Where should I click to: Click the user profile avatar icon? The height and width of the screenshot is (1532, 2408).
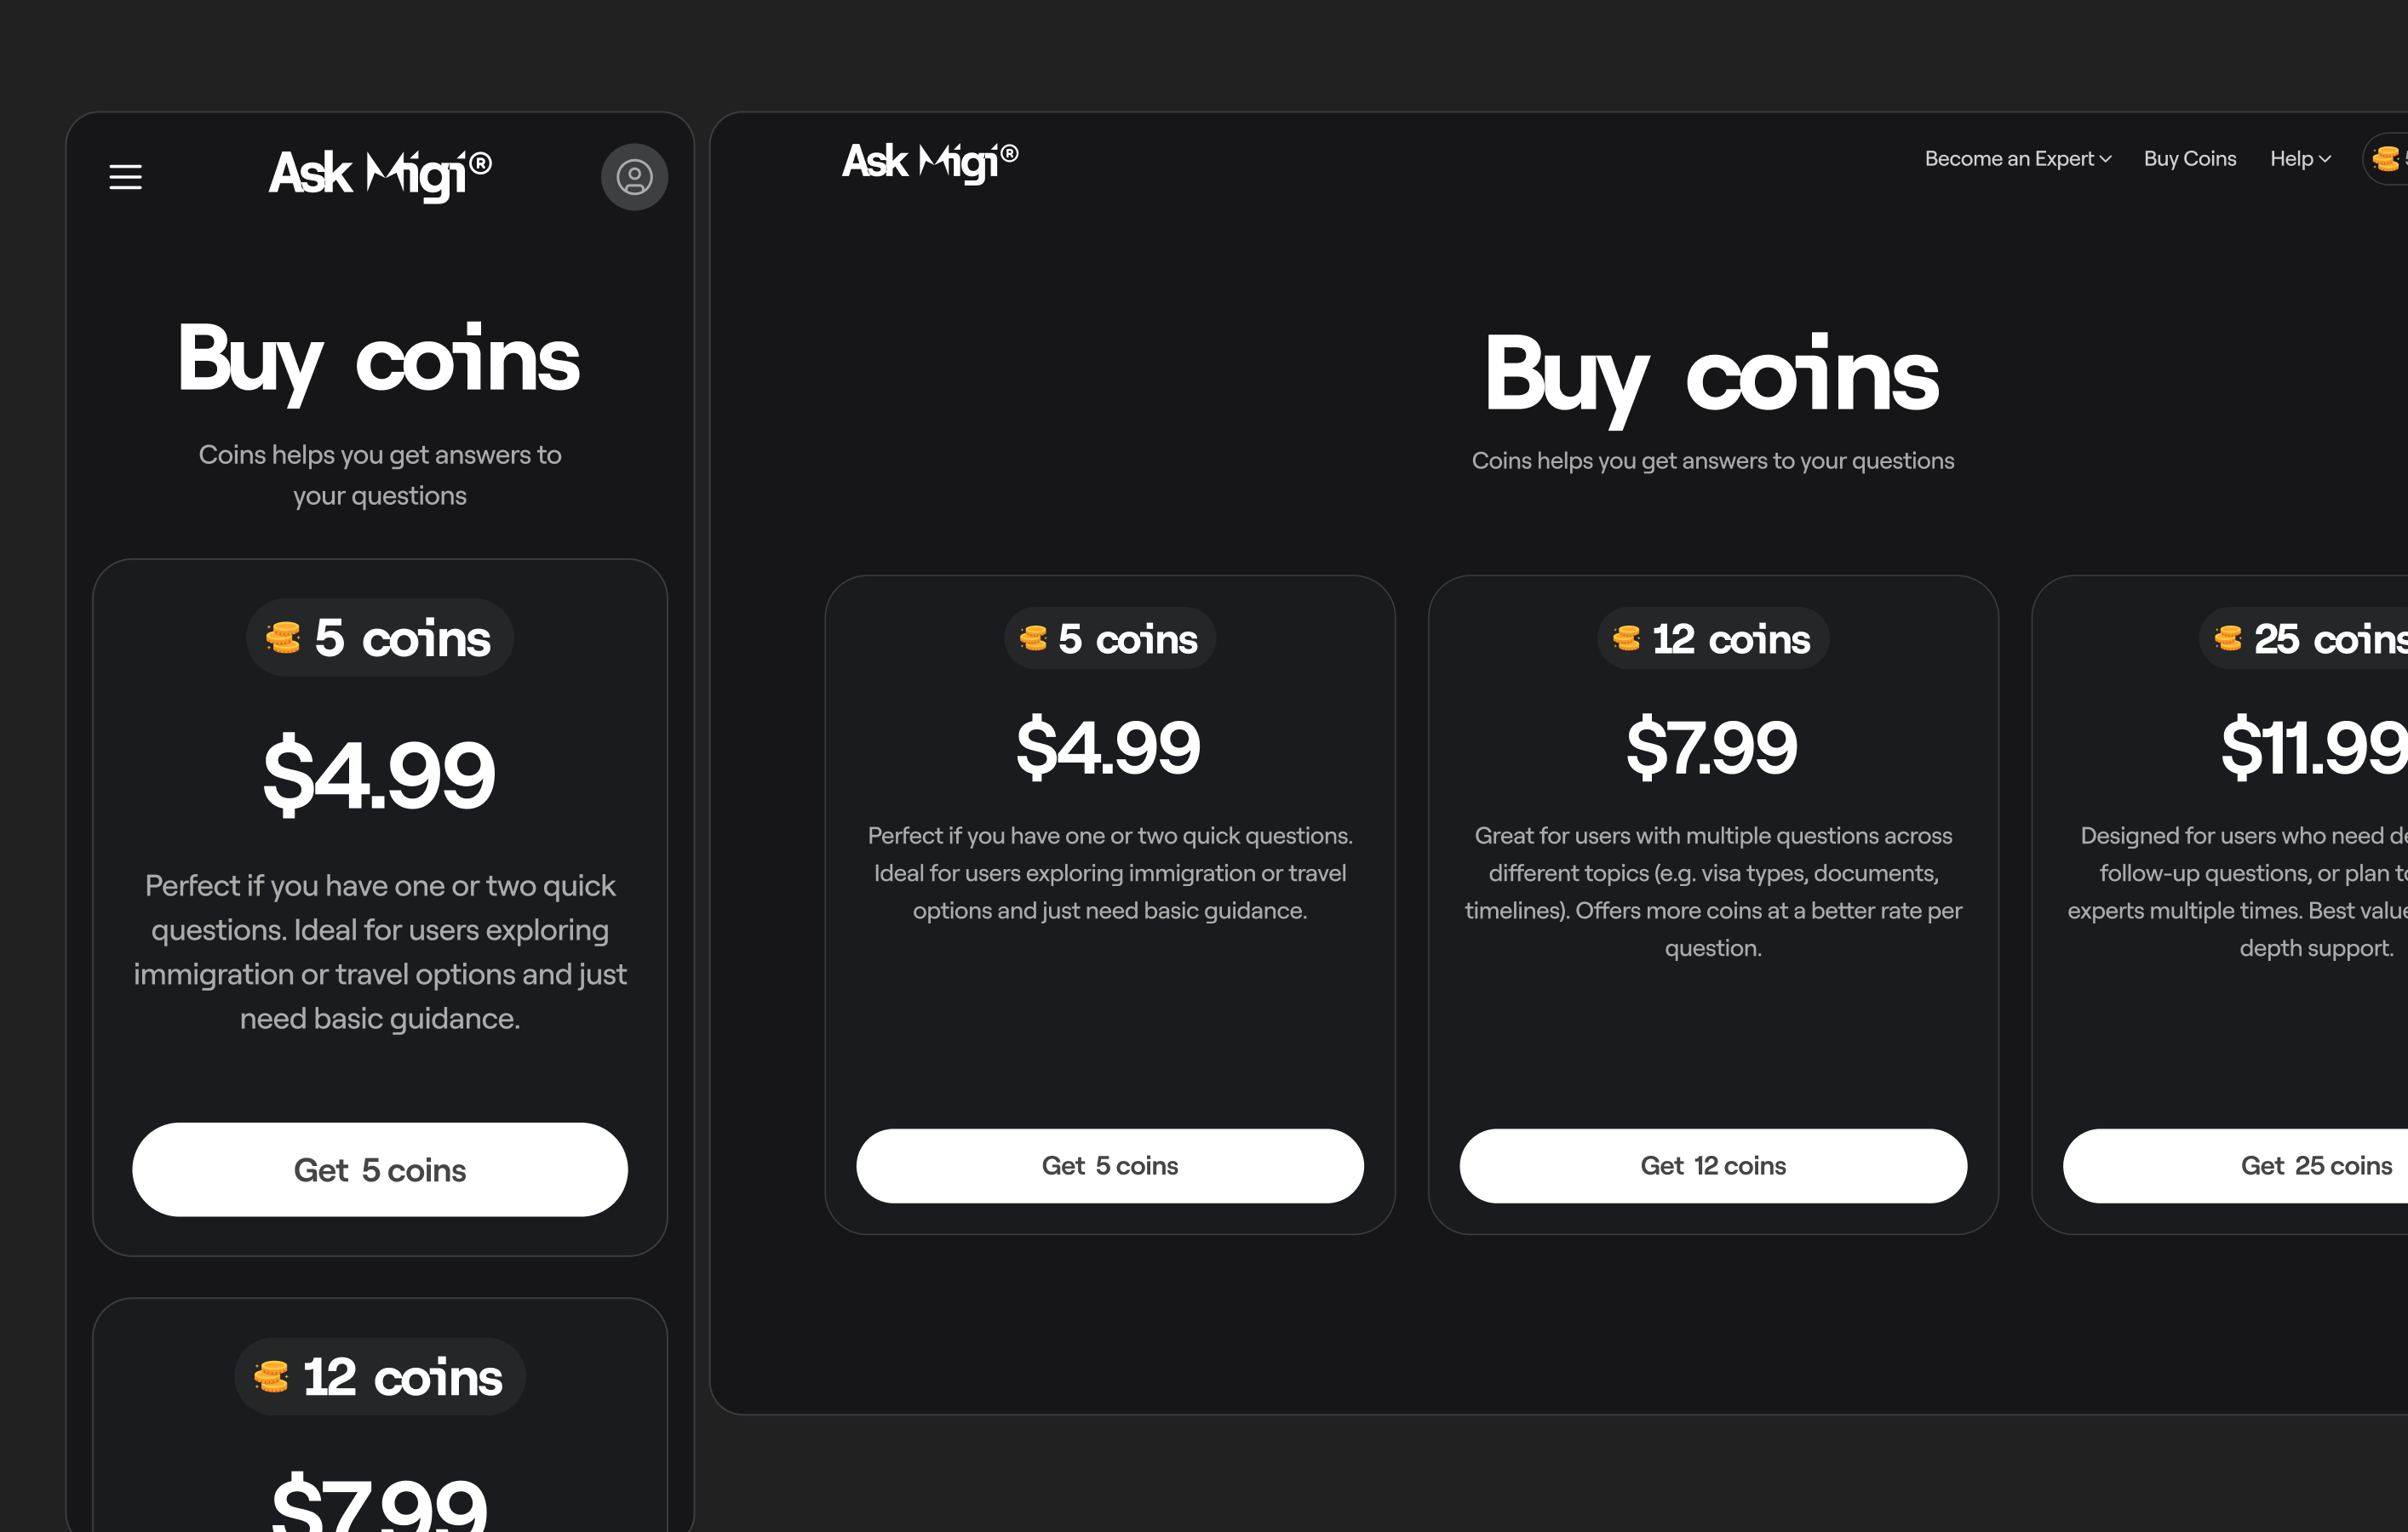(x=634, y=177)
